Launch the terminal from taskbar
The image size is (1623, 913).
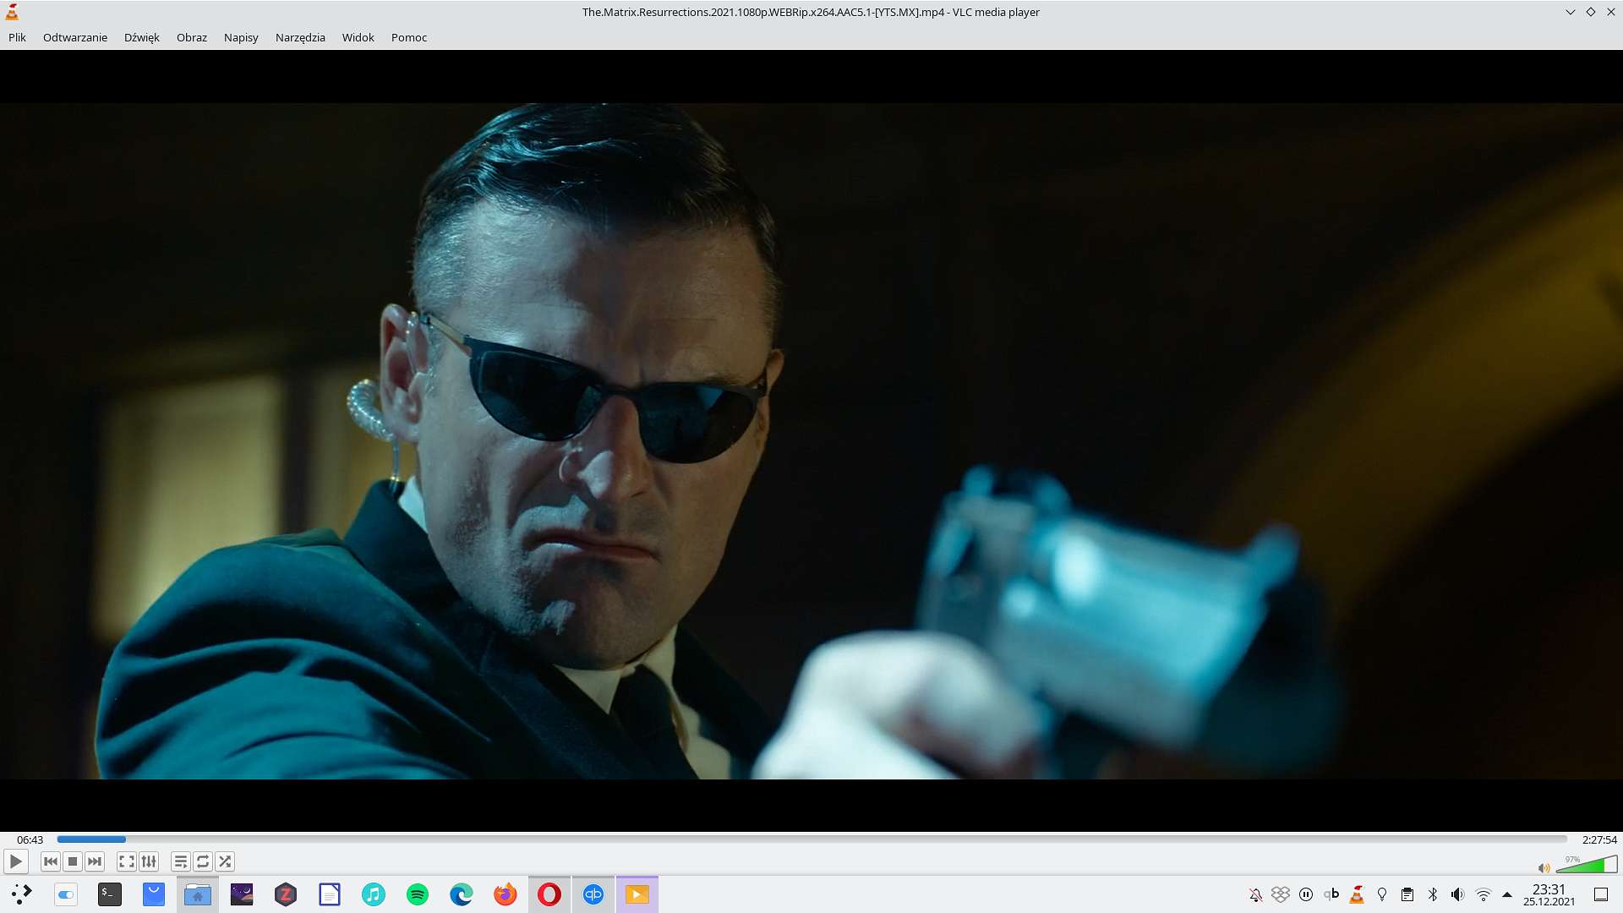(x=110, y=894)
